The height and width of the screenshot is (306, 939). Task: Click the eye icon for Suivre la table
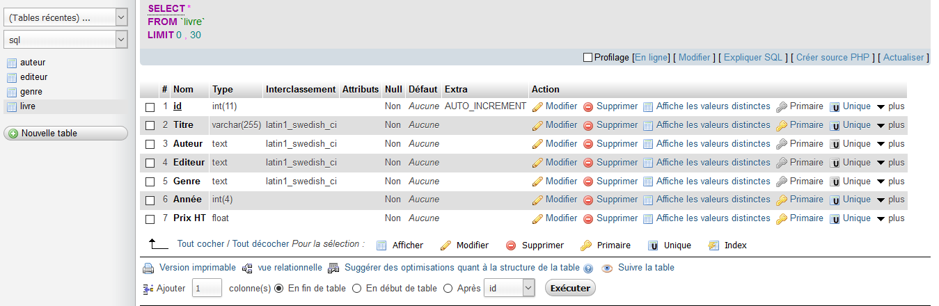(x=607, y=268)
